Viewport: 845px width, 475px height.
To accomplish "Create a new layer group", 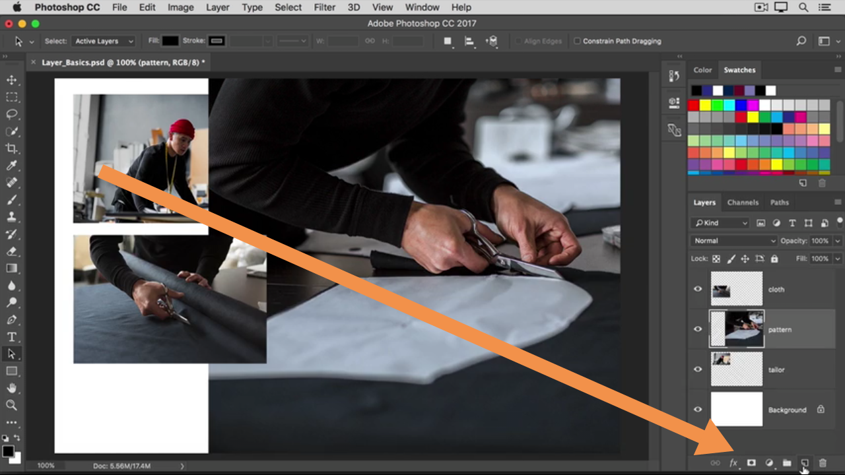I will click(x=787, y=463).
